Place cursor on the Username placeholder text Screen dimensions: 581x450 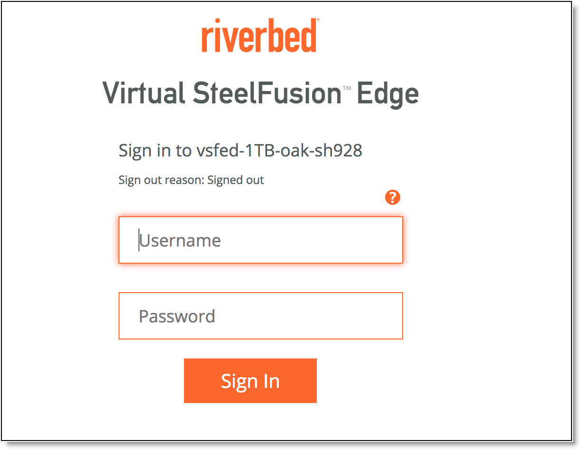180,240
